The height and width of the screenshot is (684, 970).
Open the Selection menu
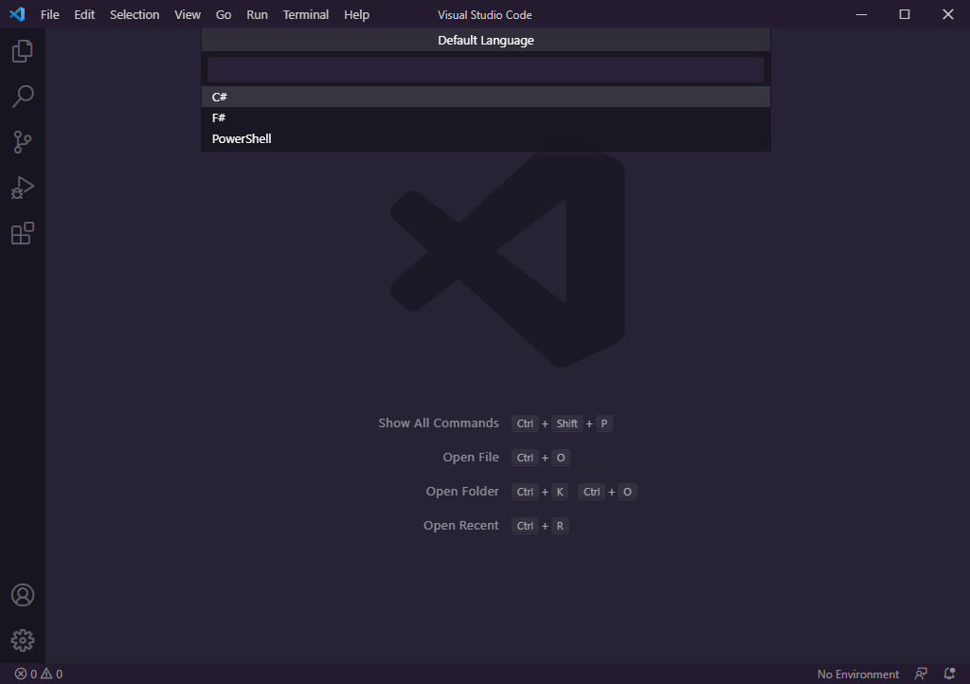[135, 14]
